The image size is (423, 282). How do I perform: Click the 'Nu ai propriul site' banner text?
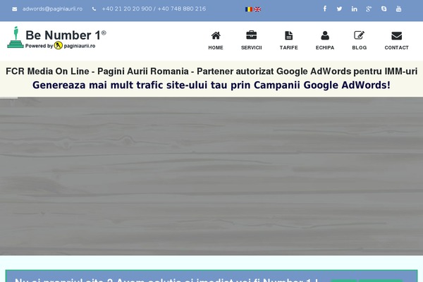[166, 280]
